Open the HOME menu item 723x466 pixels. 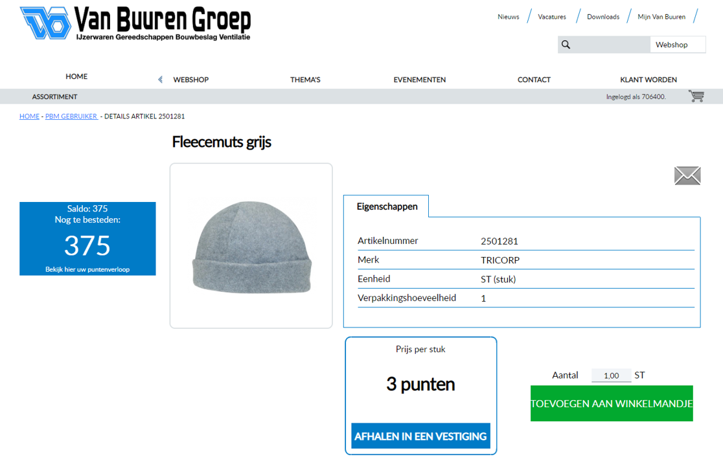coord(76,76)
